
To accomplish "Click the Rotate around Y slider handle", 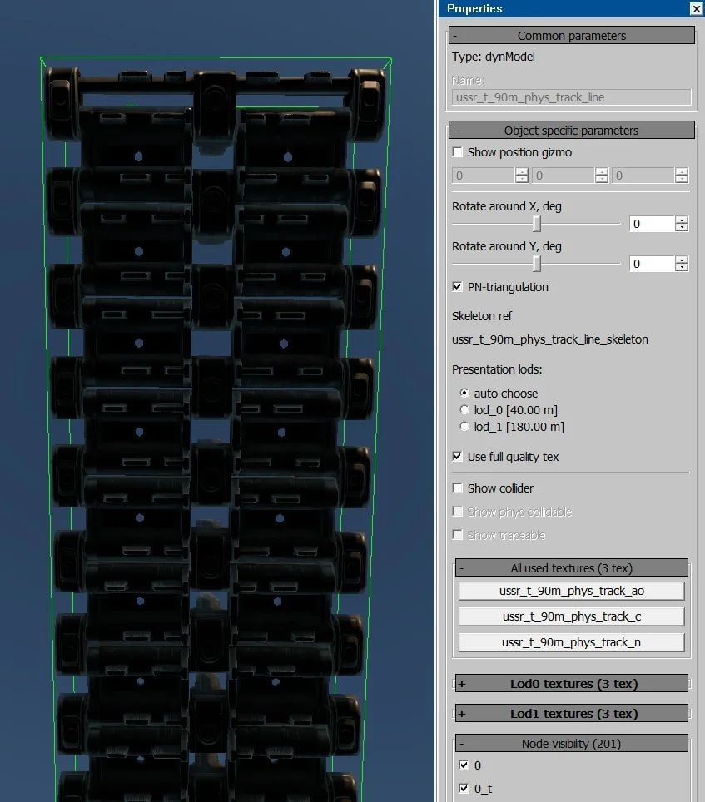I will pyautogui.click(x=536, y=264).
